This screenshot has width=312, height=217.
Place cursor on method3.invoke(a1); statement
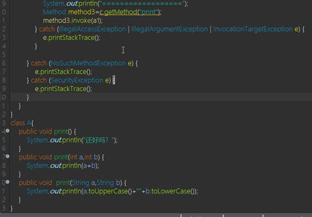(x=73, y=20)
